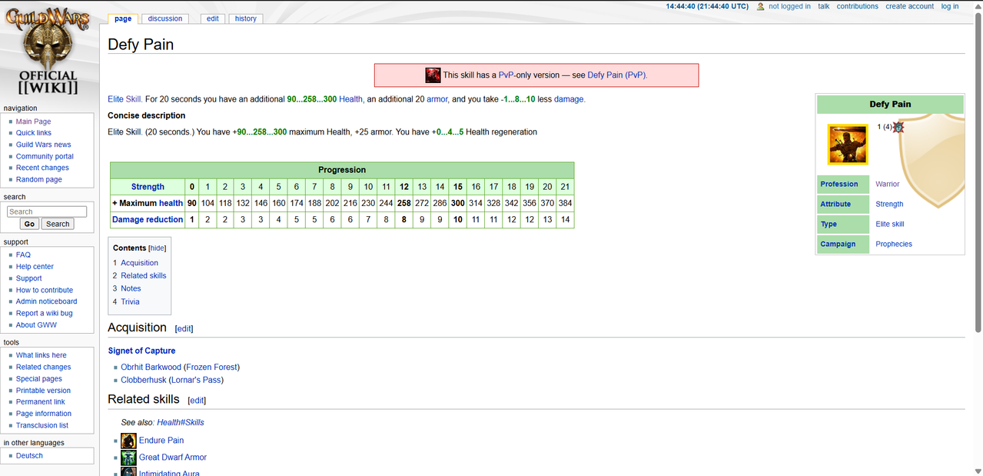Click the Elite Skill link in description

pyautogui.click(x=125, y=99)
